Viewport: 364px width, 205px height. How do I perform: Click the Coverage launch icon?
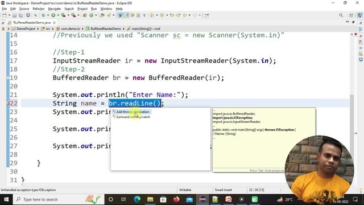click(x=63, y=15)
